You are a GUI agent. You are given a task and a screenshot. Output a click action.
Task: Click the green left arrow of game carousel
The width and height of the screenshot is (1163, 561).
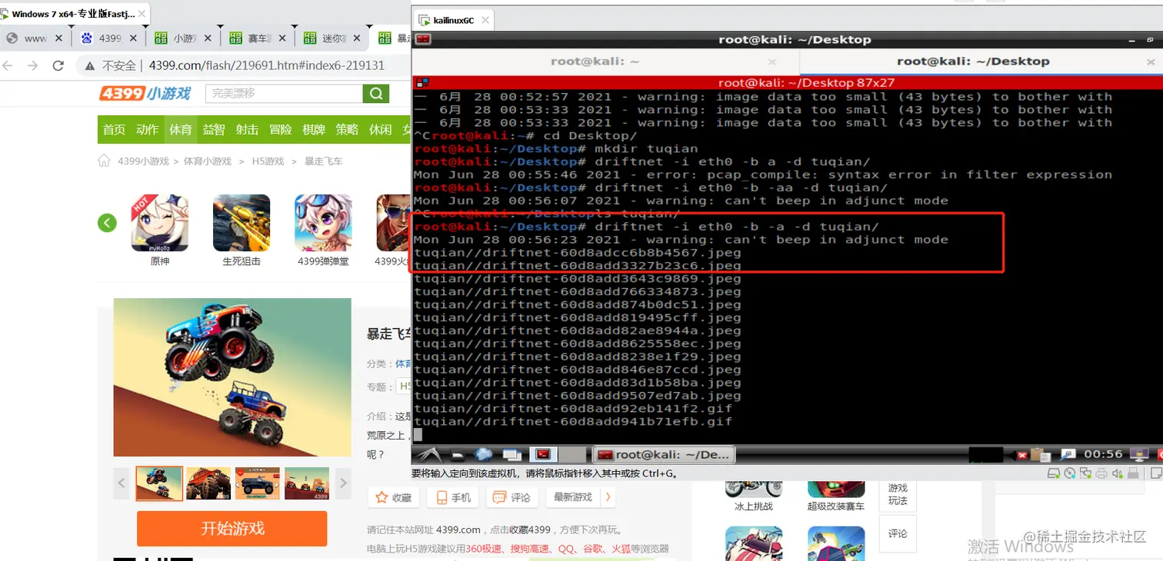point(107,223)
